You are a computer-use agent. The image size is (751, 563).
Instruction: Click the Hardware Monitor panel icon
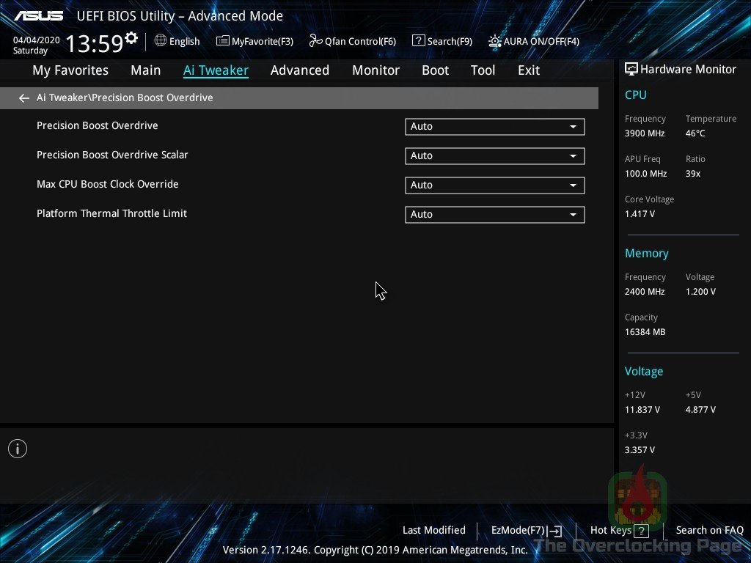pos(631,68)
